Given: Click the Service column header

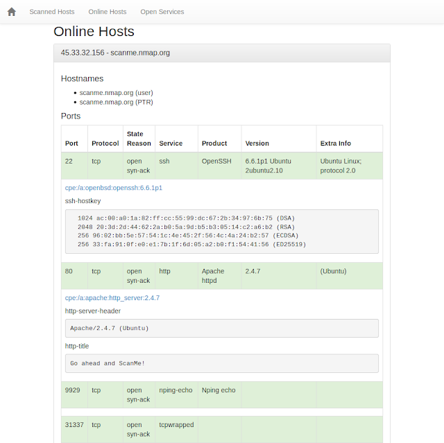Looking at the screenshot, I should (x=176, y=139).
